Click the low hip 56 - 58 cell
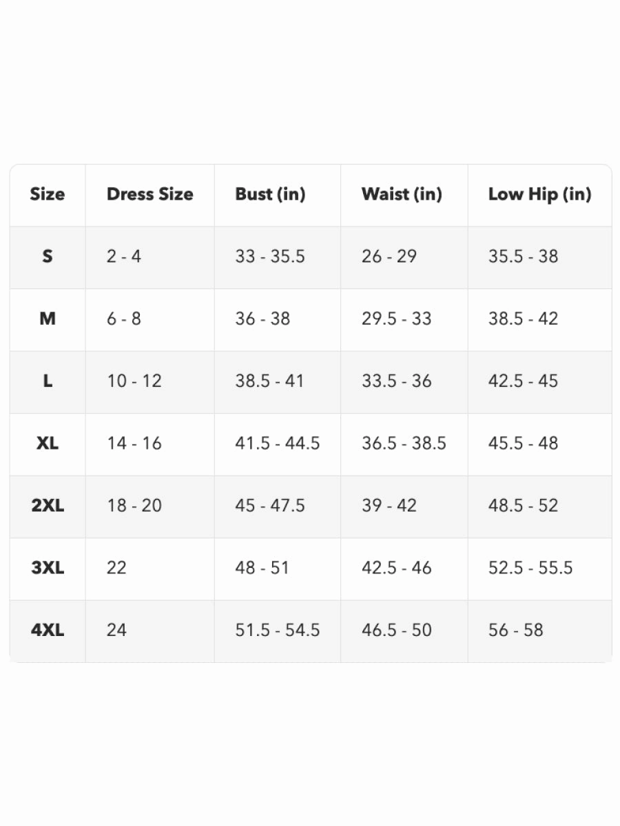Viewport: 620px width, 826px height. [x=516, y=630]
